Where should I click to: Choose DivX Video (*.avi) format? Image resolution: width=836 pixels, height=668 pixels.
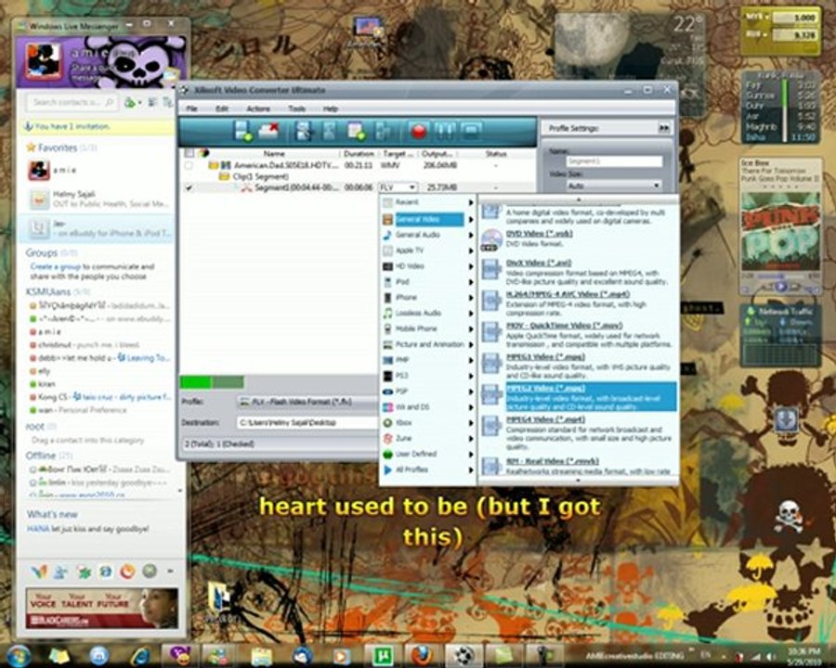pos(579,272)
